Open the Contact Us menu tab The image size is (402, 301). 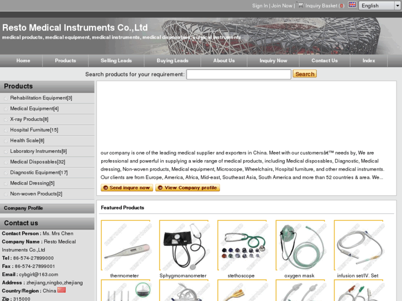(325, 61)
